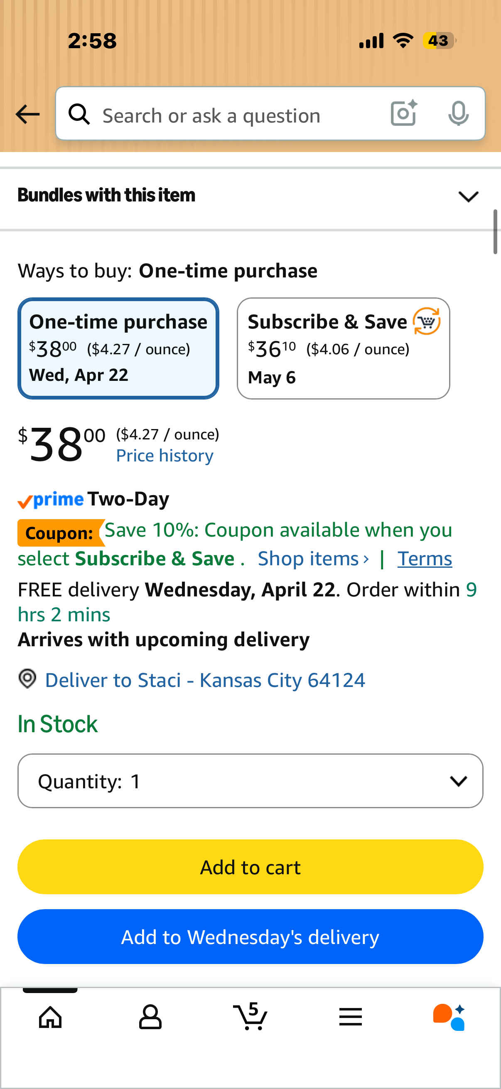
Task: Add the item to cart
Action: (250, 867)
